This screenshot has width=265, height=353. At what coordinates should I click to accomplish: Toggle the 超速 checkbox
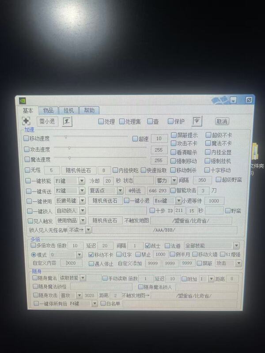coord(135,139)
